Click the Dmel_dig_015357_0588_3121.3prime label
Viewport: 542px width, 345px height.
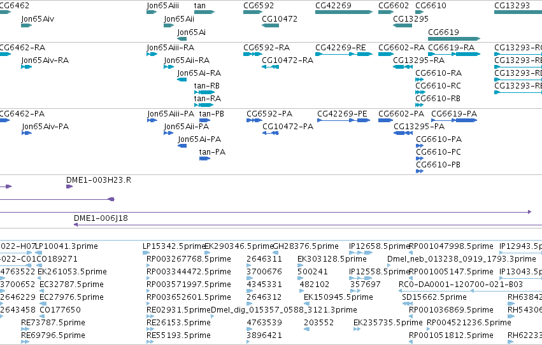[284, 310]
